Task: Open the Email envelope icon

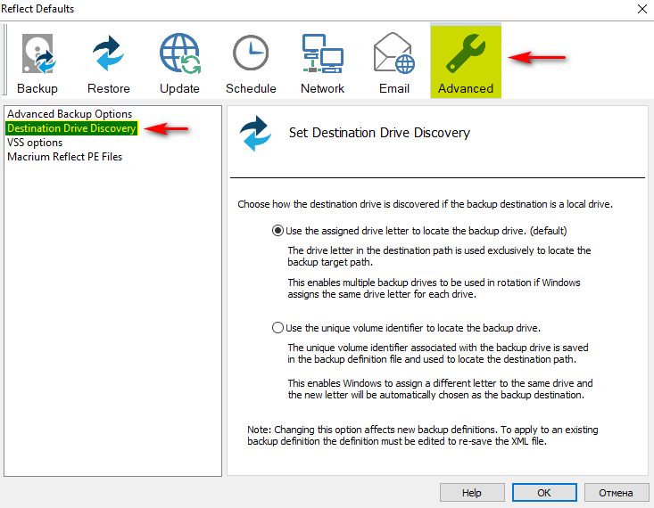Action: [394, 53]
